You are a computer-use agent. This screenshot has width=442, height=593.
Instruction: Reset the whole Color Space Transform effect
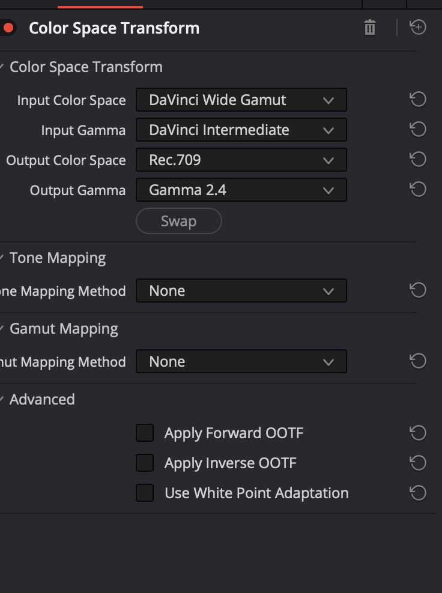418,27
